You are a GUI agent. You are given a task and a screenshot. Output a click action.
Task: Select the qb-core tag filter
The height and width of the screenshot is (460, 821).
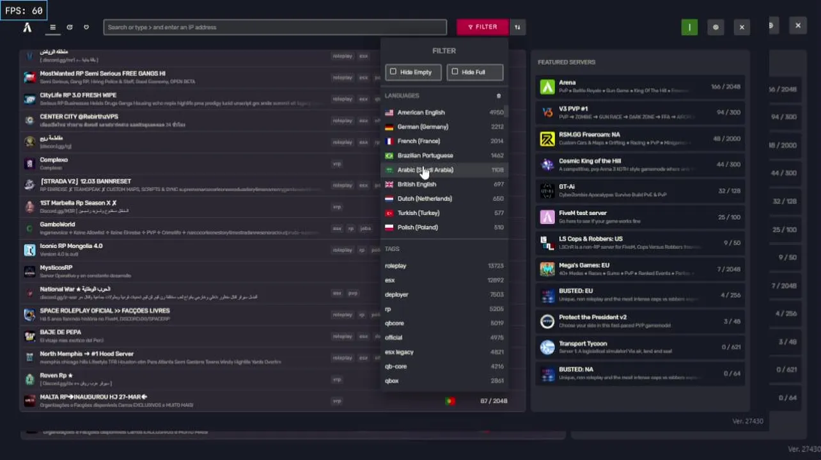(x=444, y=366)
